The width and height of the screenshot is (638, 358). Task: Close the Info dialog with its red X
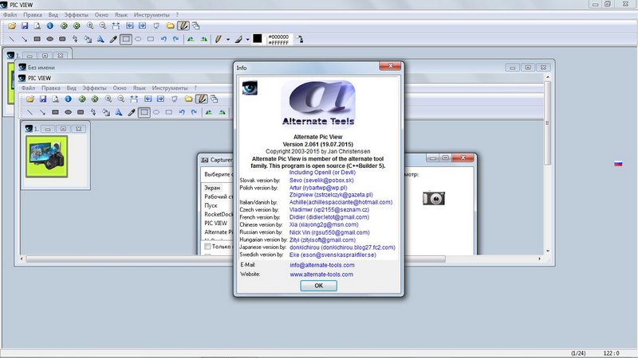(x=390, y=66)
